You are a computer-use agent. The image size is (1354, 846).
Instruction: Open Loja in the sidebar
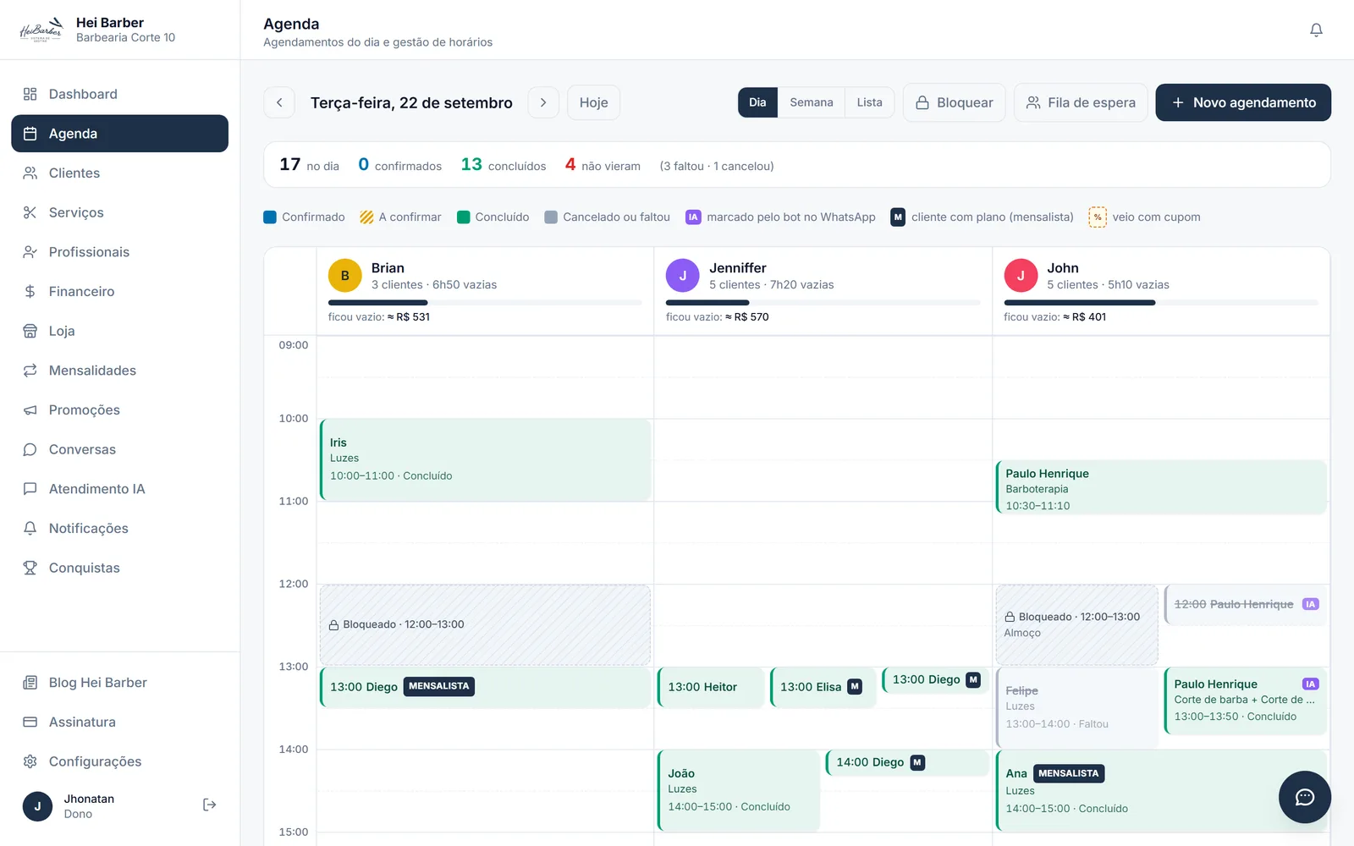(119, 331)
